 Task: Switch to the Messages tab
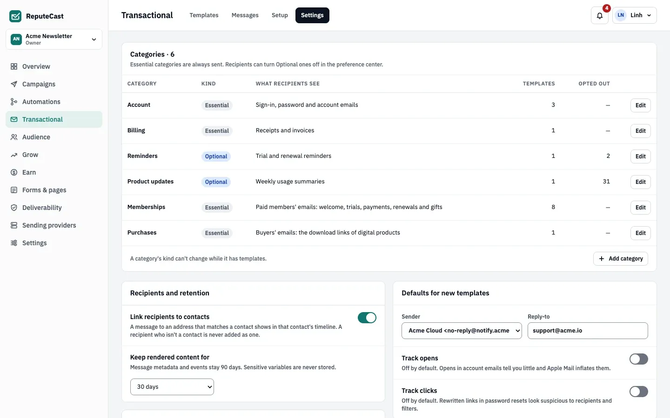[x=245, y=15]
